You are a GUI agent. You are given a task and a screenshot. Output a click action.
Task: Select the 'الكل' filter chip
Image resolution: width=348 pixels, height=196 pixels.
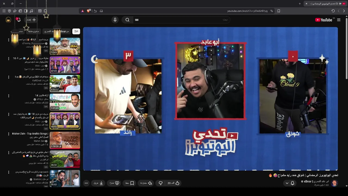pos(76,31)
